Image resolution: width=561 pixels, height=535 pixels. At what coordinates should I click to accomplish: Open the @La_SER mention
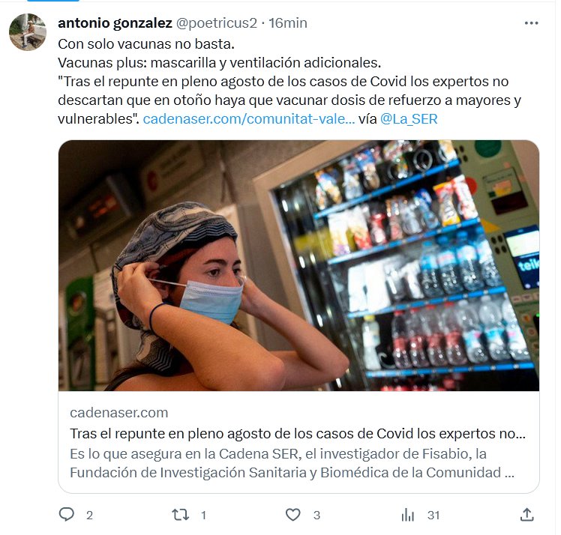click(x=409, y=118)
